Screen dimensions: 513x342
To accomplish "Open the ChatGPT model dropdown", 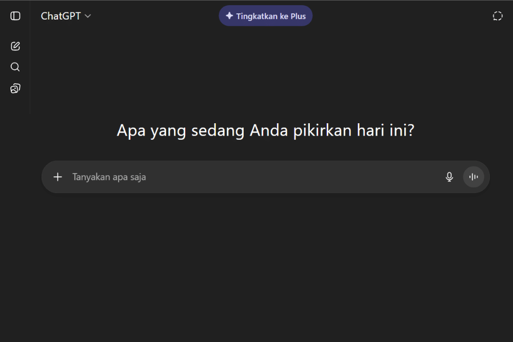I will pyautogui.click(x=66, y=15).
